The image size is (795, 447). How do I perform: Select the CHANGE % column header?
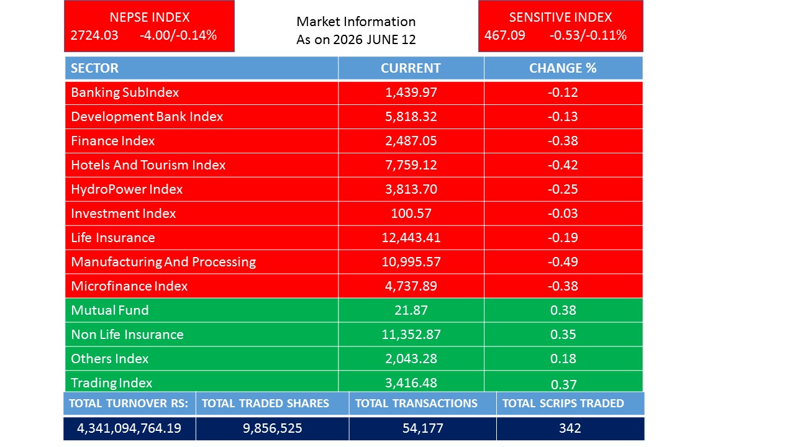[x=563, y=68]
